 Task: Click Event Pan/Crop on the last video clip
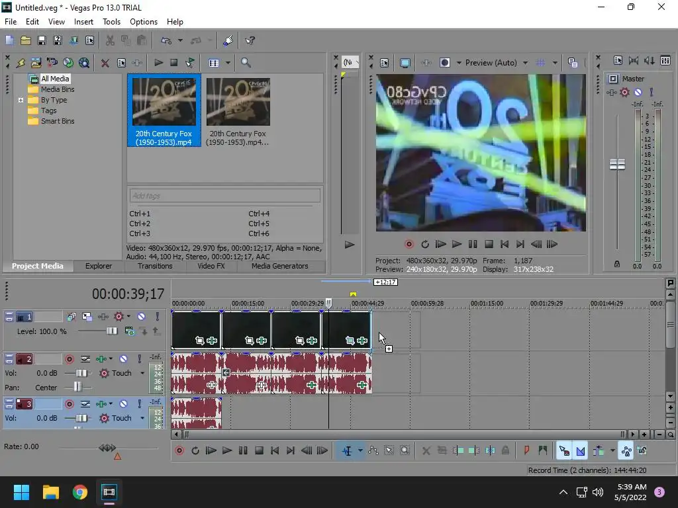350,341
